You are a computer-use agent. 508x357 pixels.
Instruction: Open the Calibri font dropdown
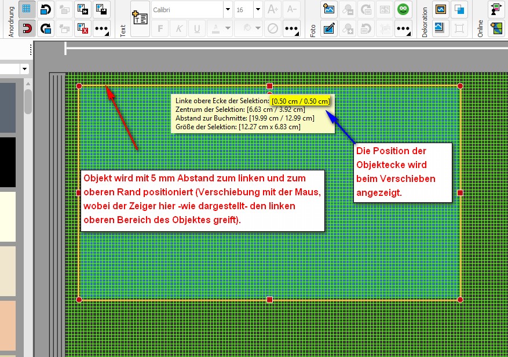[227, 9]
